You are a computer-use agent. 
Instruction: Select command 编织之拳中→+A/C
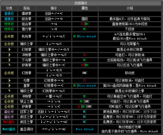(x=54, y=55)
